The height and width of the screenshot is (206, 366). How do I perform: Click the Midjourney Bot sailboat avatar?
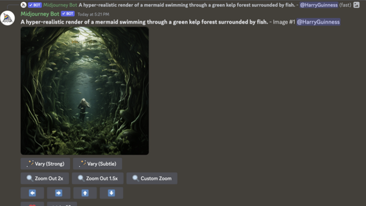(7, 18)
